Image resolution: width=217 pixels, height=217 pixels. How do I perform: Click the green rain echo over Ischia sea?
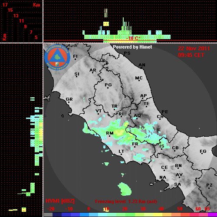pyautogui.click(x=125, y=189)
